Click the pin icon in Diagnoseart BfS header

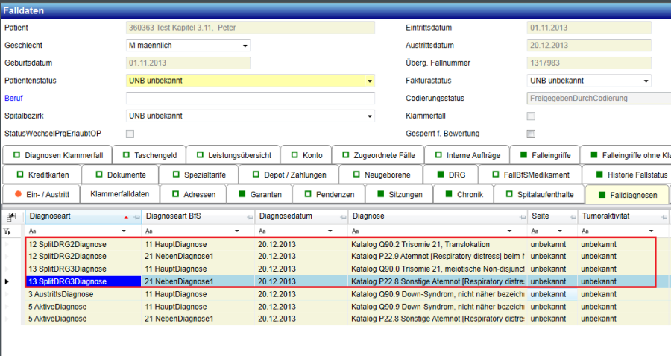[x=249, y=216]
